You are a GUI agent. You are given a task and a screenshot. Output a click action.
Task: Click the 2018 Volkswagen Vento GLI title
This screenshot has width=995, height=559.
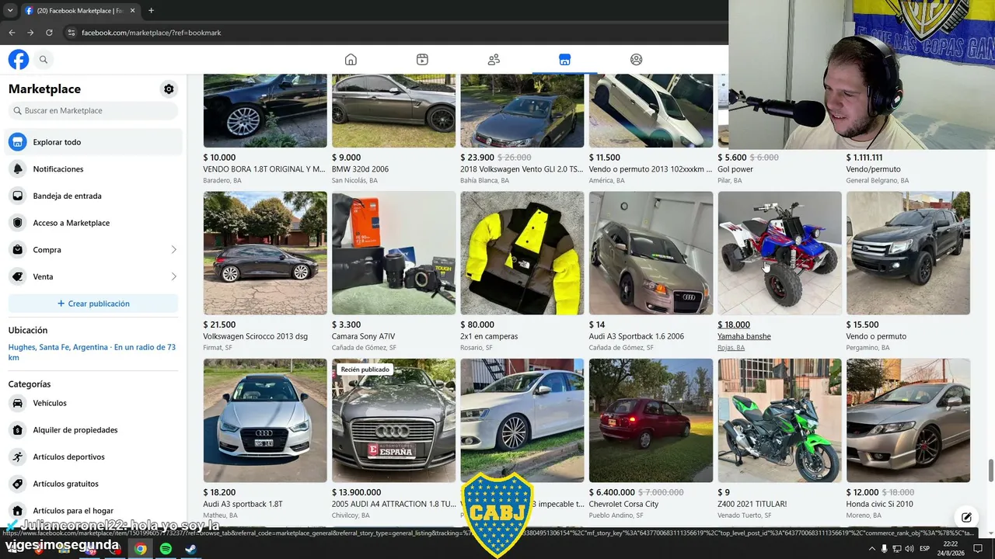[522, 169]
